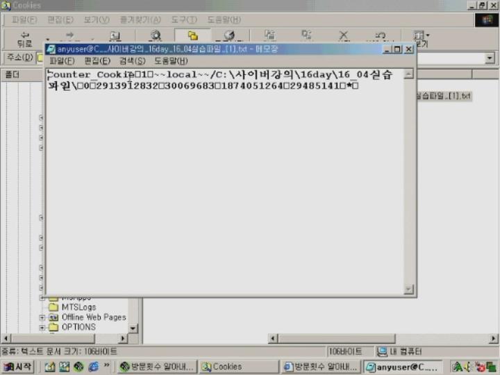Click the Back (뒤로) toolbar button
This screenshot has height=375, width=500.
click(x=24, y=39)
